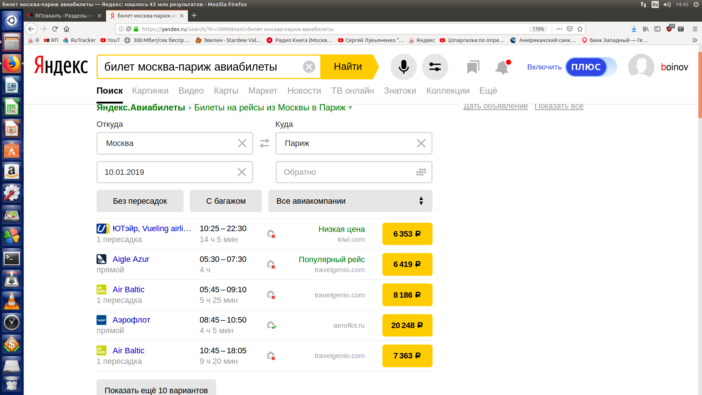702x395 pixels.
Task: Open the ТВ онлайн search tab
Action: [352, 91]
